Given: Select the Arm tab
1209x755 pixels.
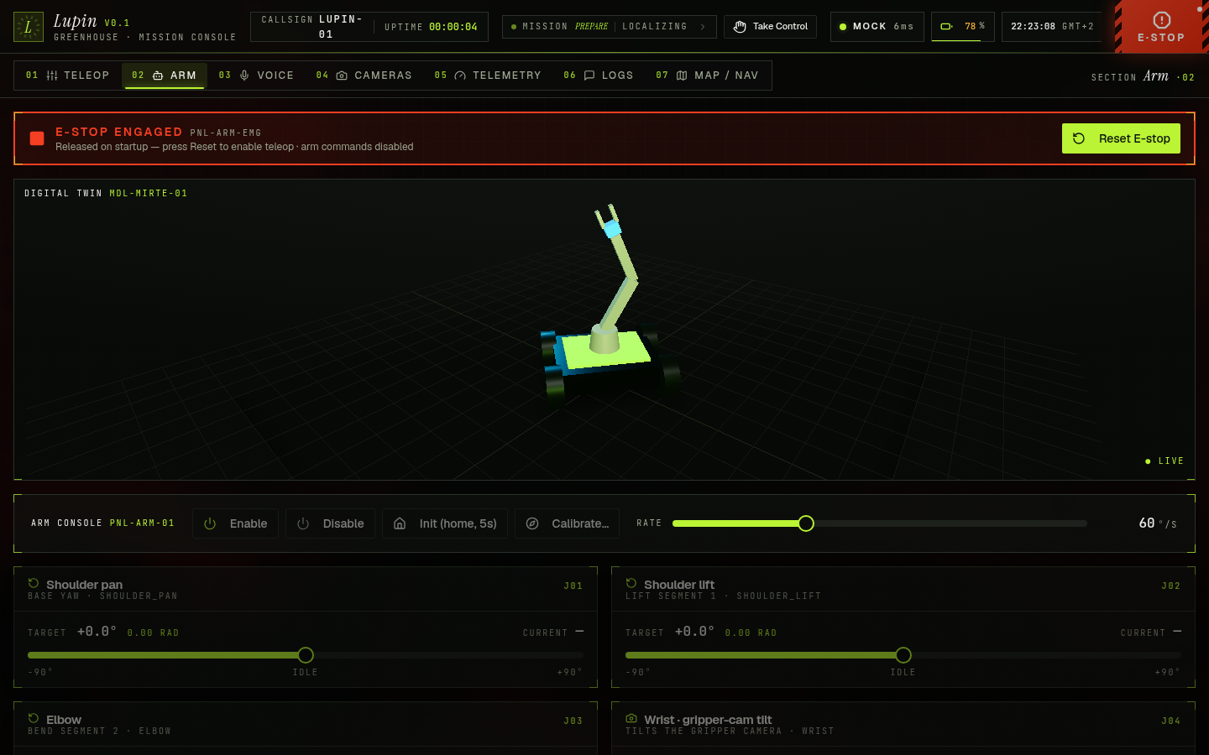Looking at the screenshot, I should [165, 75].
